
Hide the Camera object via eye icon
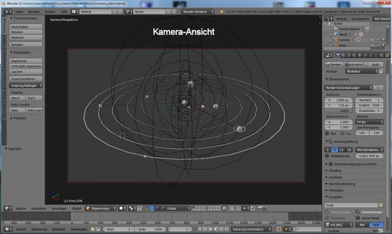tap(372, 40)
